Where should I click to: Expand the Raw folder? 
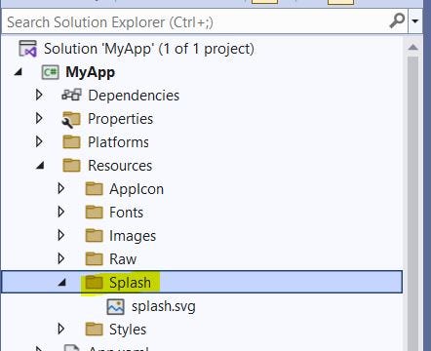tap(60, 258)
